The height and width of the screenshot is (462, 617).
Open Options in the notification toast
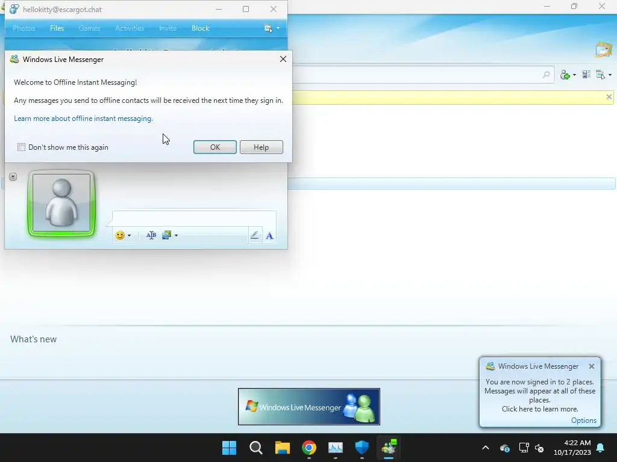coord(583,420)
